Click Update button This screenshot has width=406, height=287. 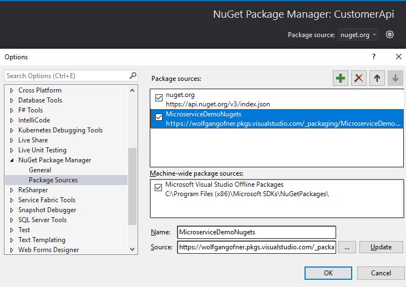(x=381, y=247)
